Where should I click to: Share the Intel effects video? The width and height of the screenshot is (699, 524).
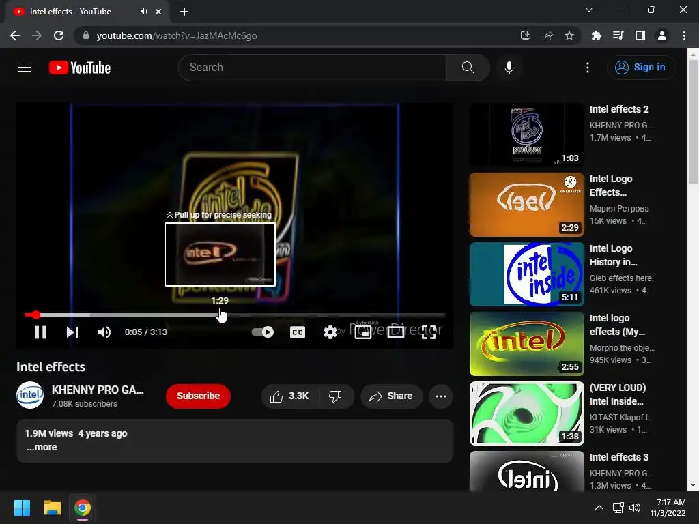[x=391, y=396]
